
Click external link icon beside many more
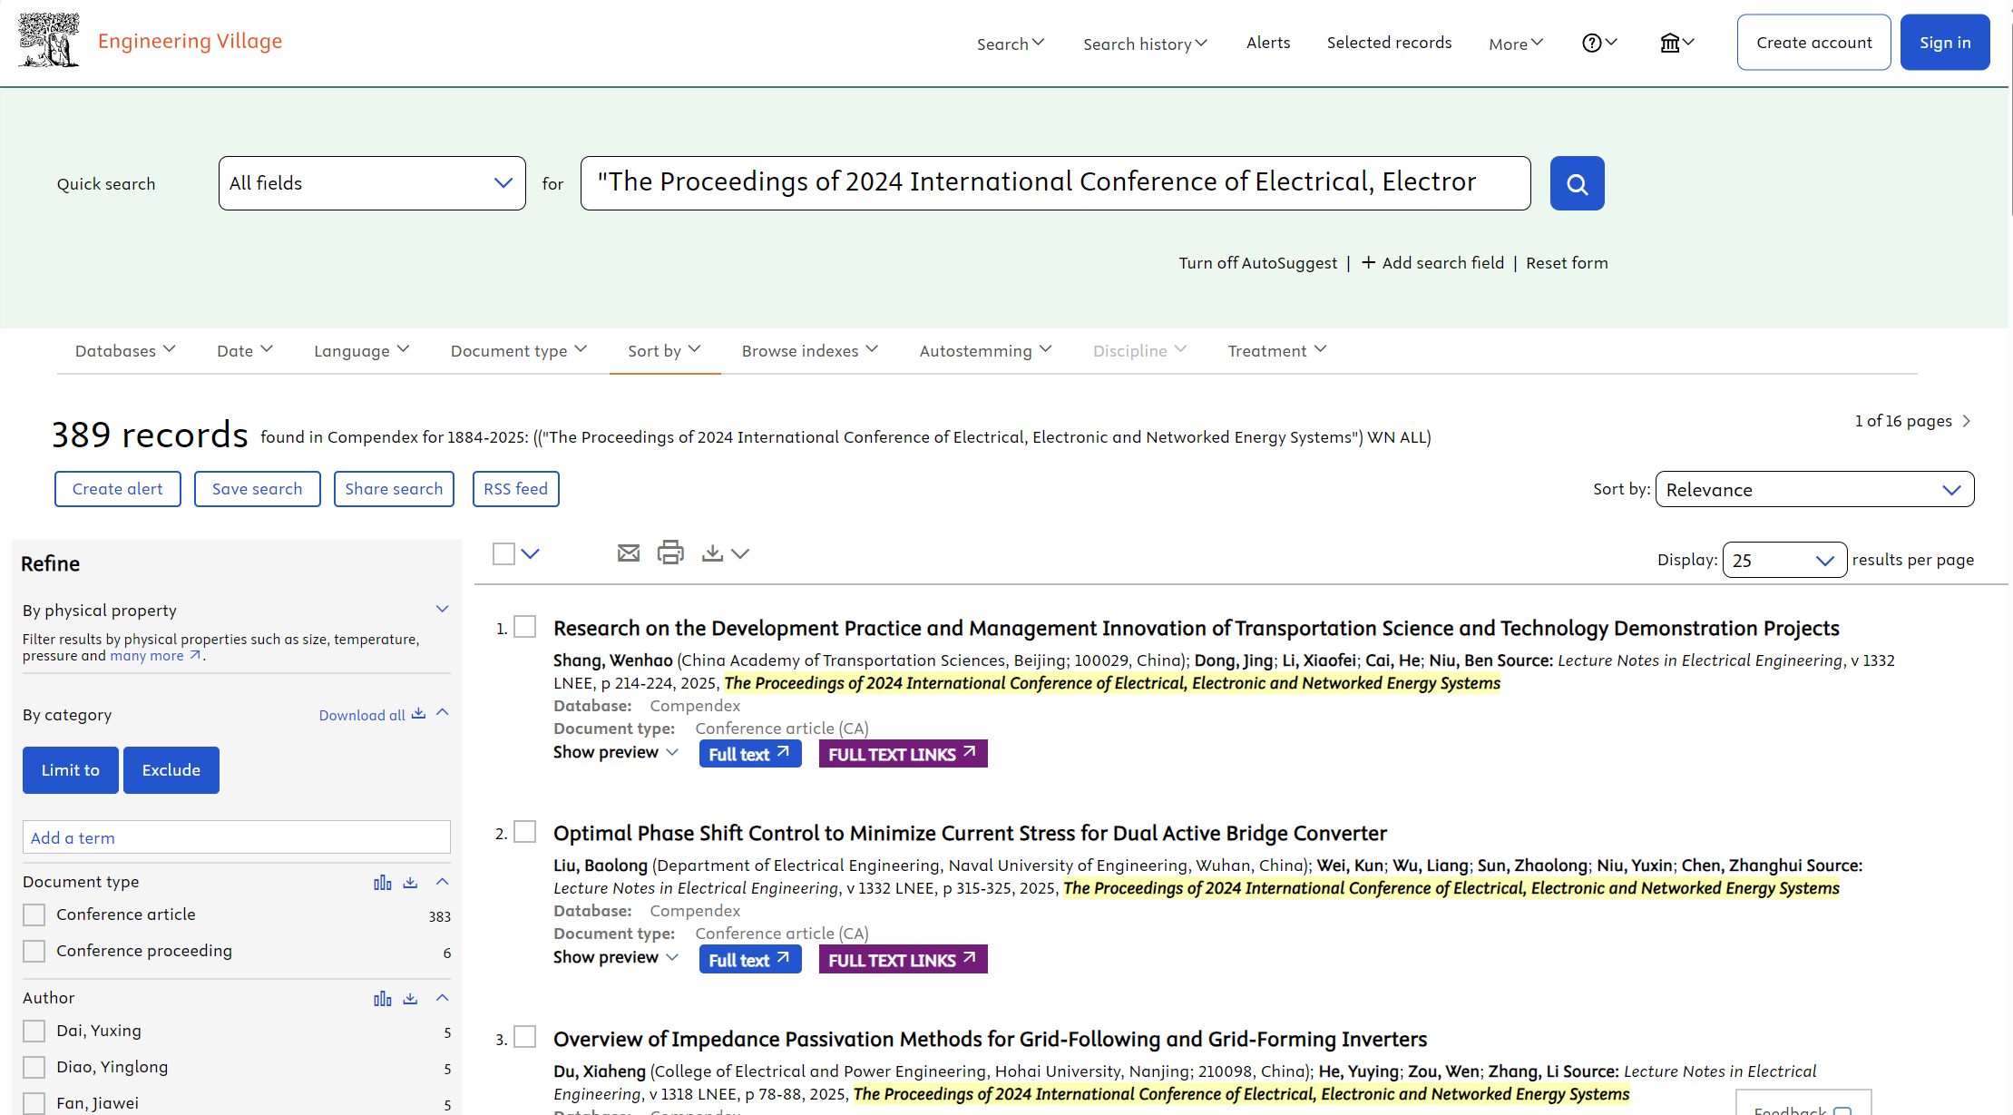195,655
